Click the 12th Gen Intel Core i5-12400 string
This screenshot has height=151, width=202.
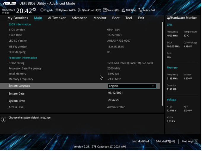tap(130, 63)
